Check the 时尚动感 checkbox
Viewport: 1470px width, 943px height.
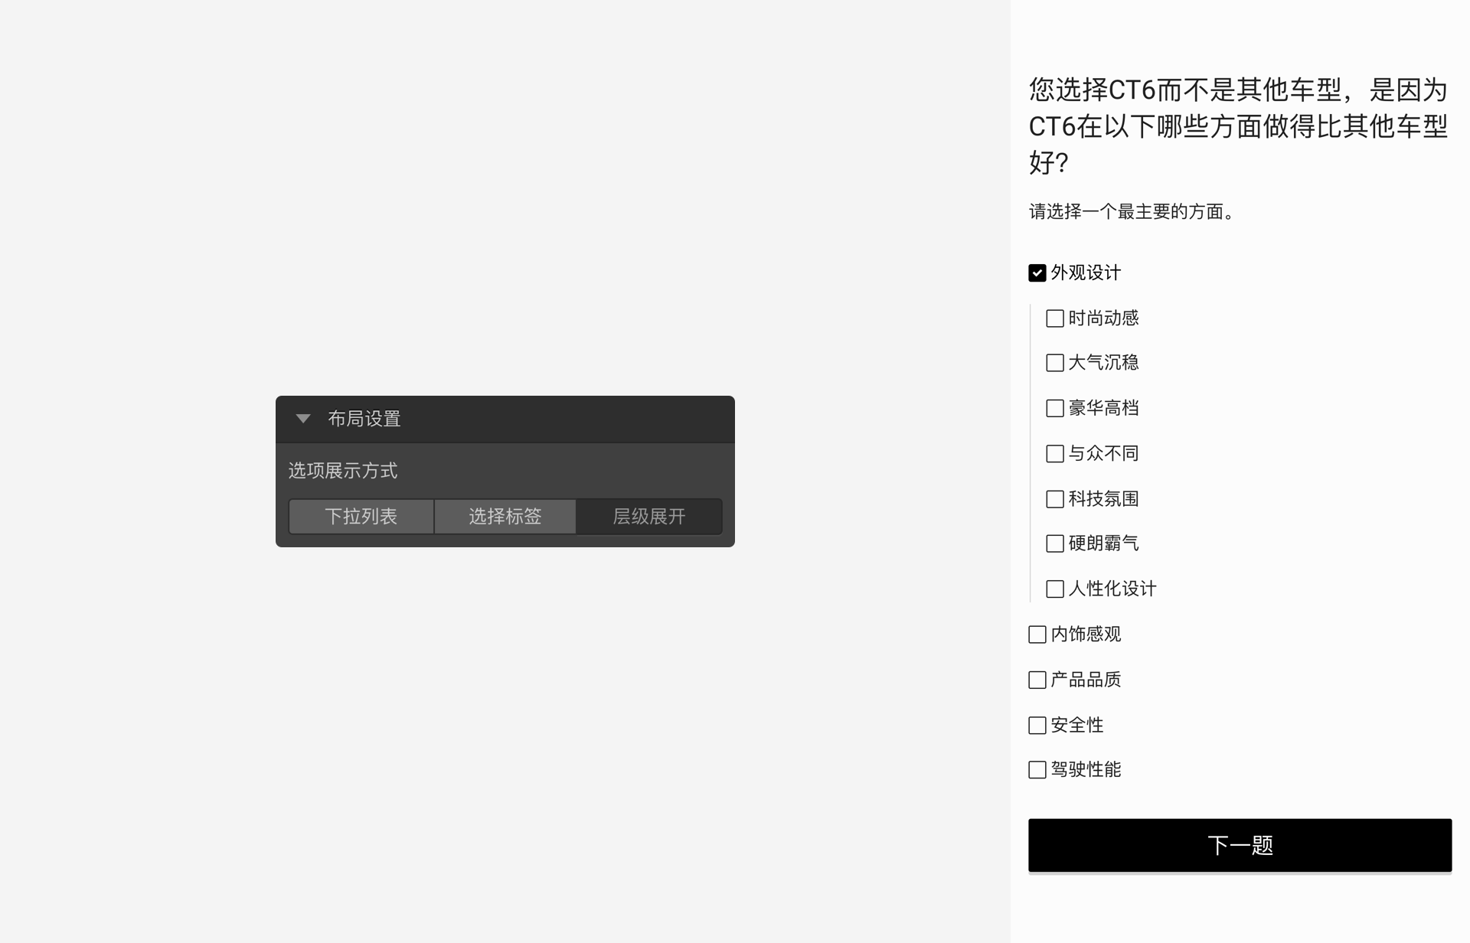pyautogui.click(x=1055, y=318)
